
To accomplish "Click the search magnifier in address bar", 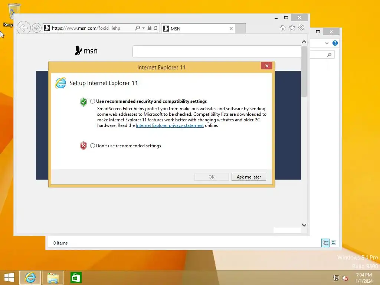I will click(137, 28).
